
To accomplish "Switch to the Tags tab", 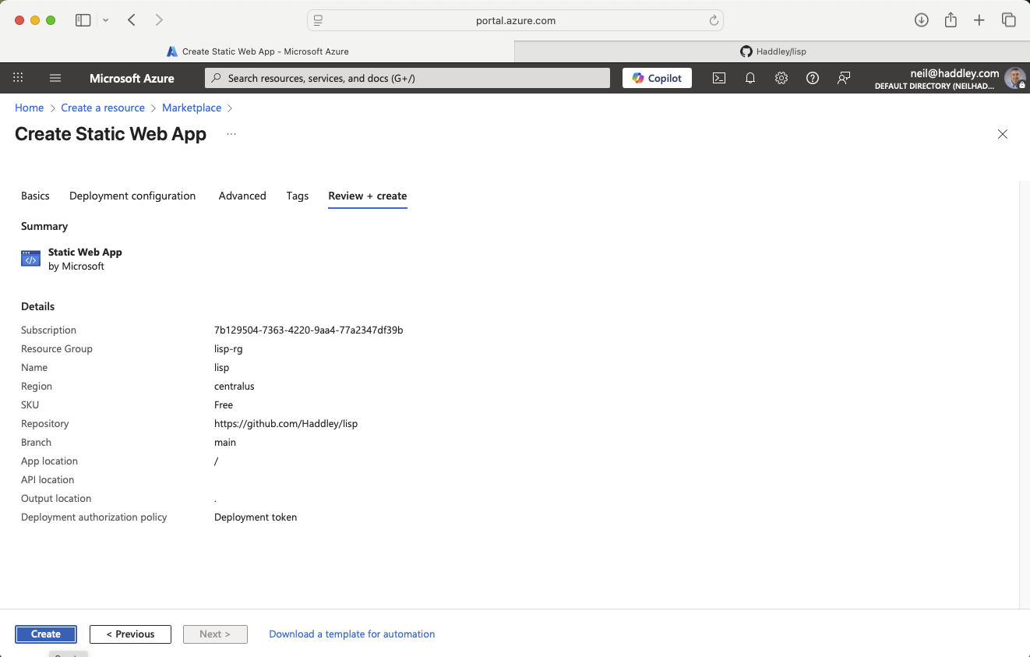I will click(298, 196).
